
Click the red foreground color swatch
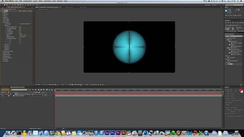pos(241,91)
